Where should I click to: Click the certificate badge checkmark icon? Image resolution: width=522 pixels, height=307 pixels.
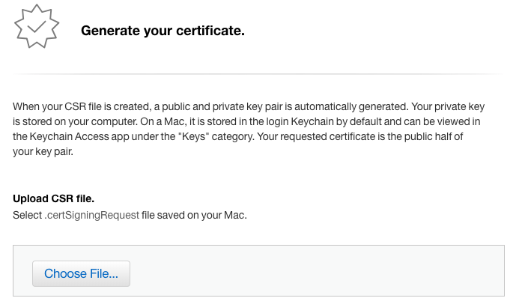pos(34,25)
